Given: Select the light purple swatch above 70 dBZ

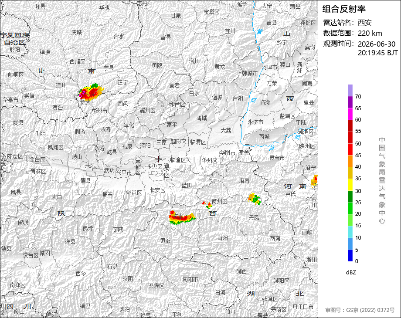Looking at the screenshot, I should pos(350,90).
